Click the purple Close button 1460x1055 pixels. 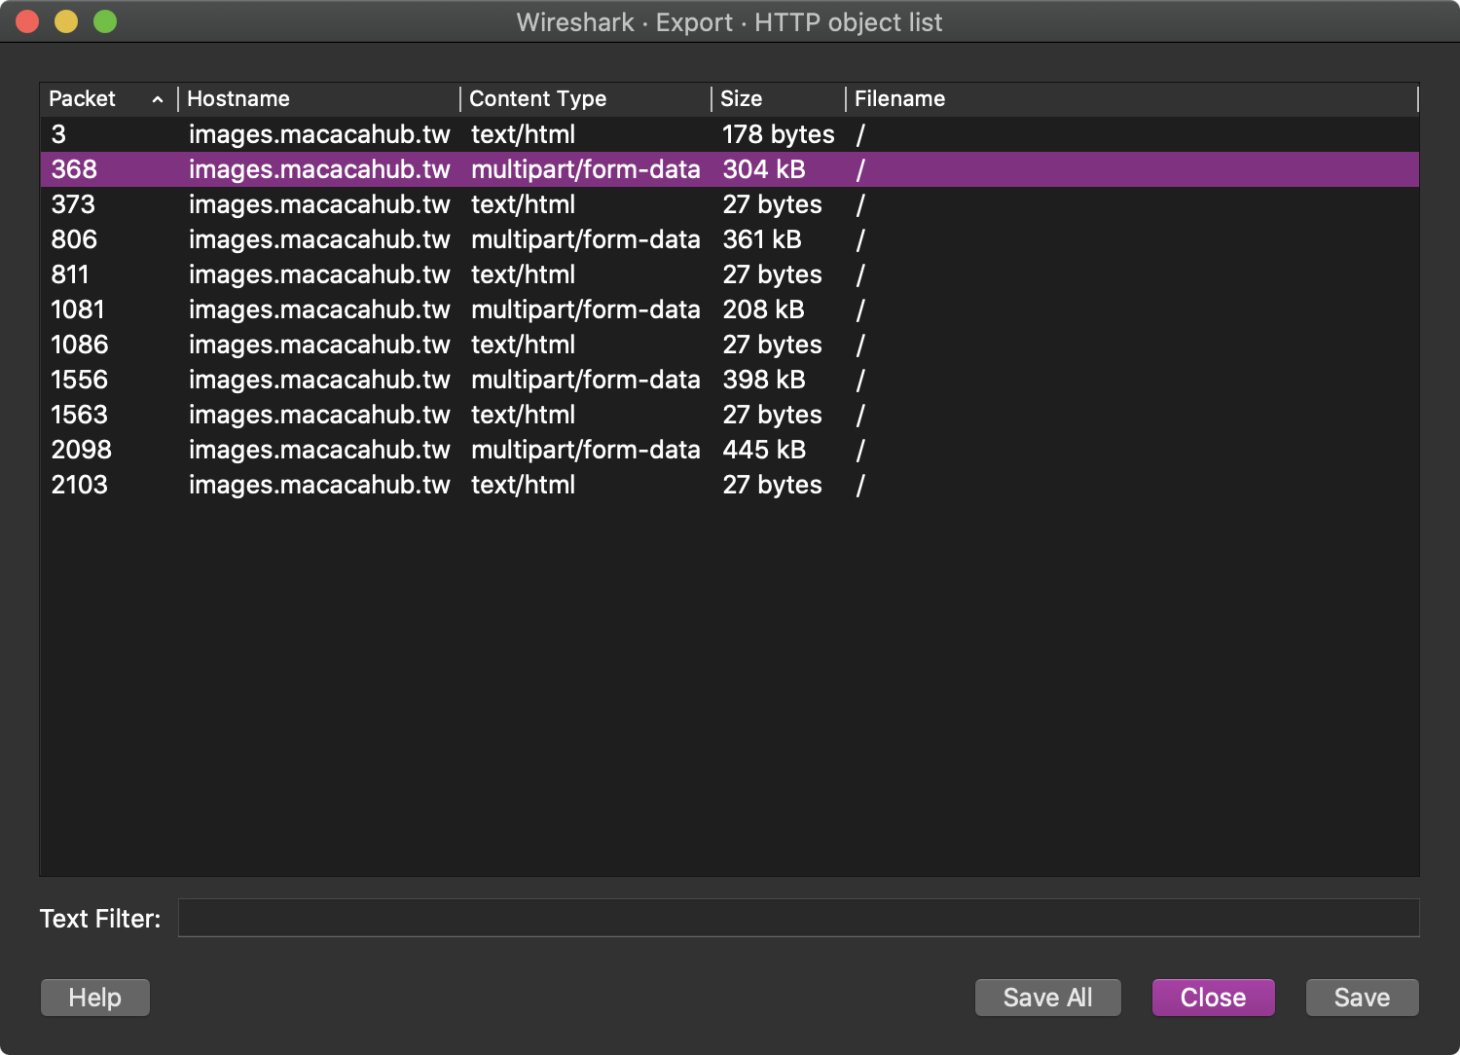coord(1213,998)
